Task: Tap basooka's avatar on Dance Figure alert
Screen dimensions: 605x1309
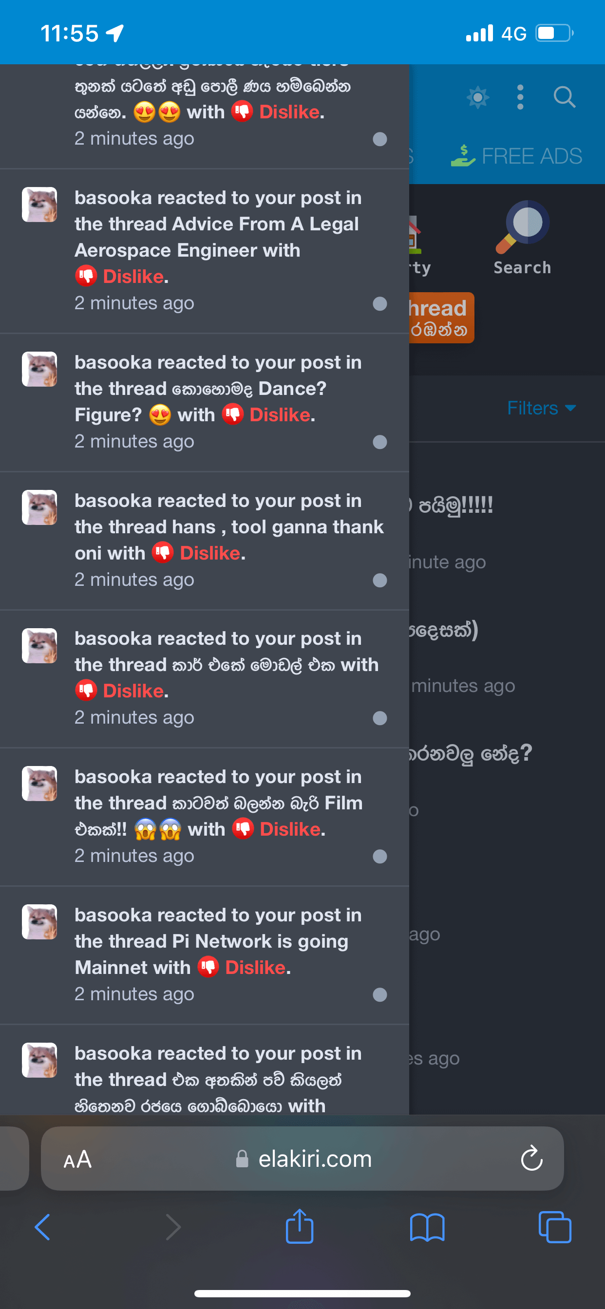Action: click(x=39, y=370)
